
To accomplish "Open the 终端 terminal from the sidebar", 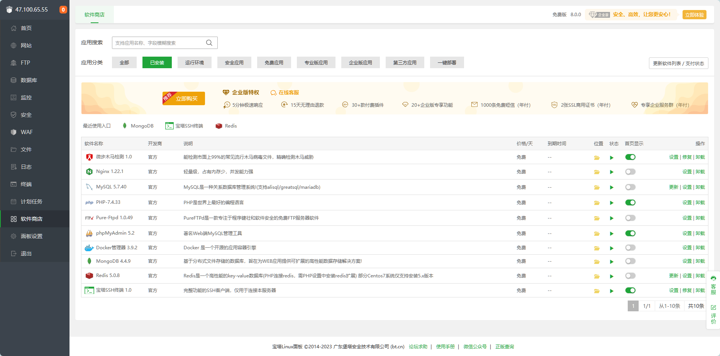I will [25, 184].
